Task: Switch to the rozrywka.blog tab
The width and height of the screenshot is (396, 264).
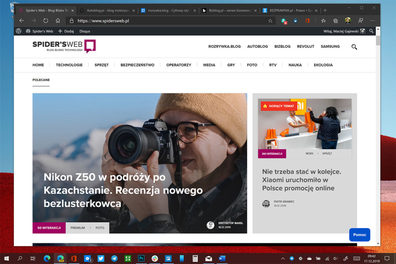Action: point(168,10)
